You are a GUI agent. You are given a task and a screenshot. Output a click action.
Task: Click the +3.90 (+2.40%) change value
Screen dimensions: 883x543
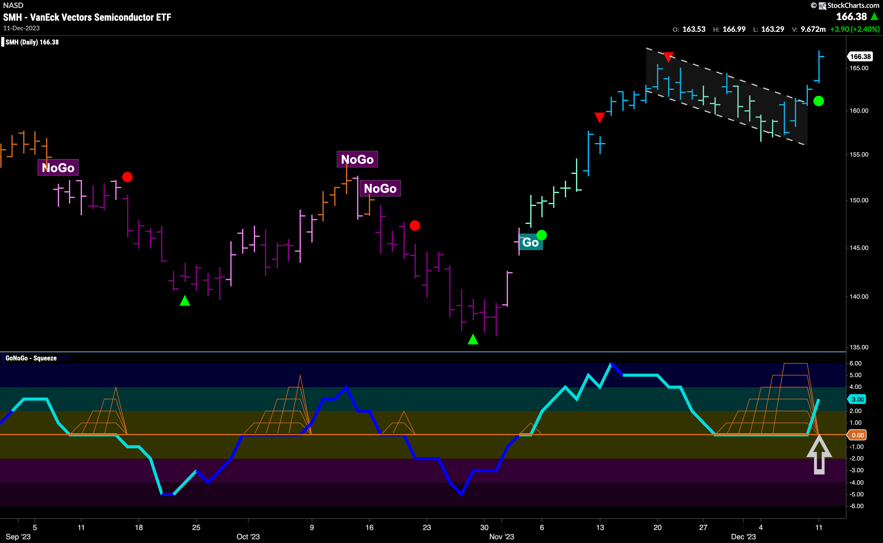coord(855,29)
